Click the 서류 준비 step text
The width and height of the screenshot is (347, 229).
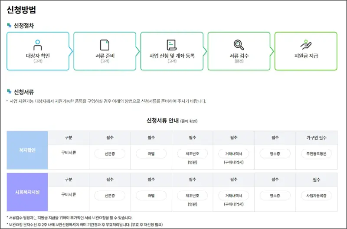coord(105,56)
